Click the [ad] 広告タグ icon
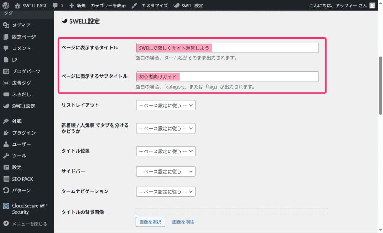Viewport: 383px width, 233px height. click(x=6, y=83)
